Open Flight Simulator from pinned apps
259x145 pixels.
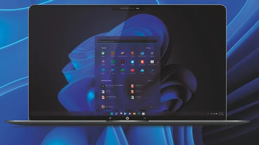click(142, 53)
